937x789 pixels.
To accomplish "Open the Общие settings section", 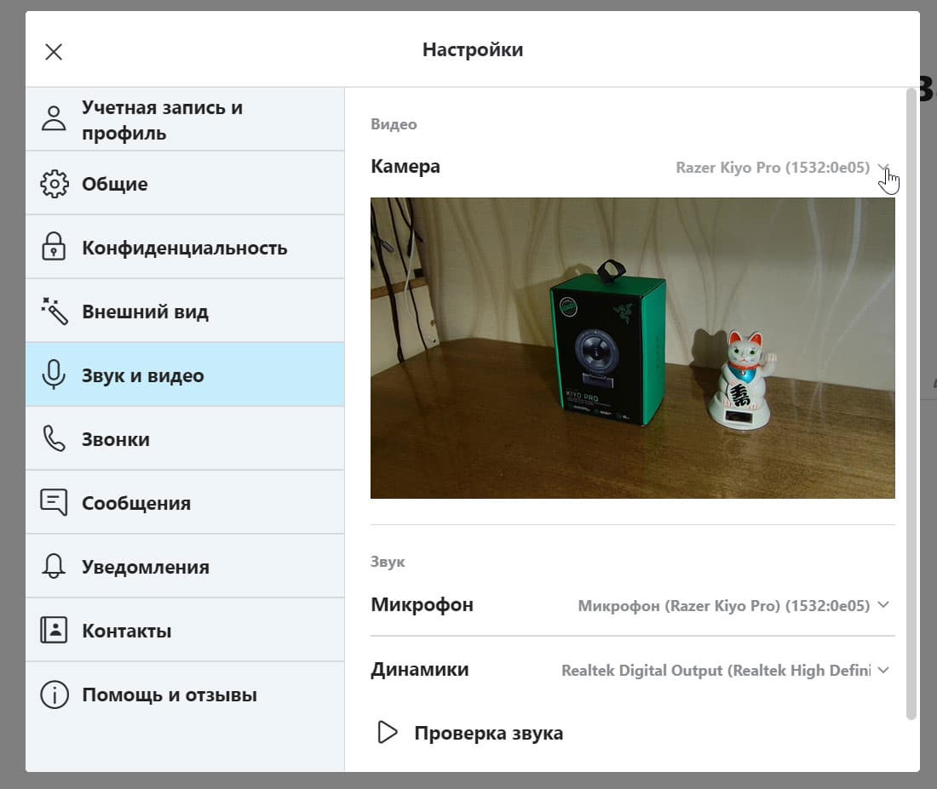I will click(185, 183).
